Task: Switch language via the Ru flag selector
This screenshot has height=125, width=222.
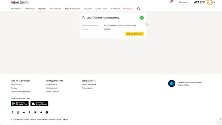Action: click(66, 119)
